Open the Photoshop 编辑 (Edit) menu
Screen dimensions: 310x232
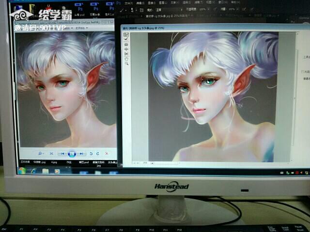pos(140,3)
